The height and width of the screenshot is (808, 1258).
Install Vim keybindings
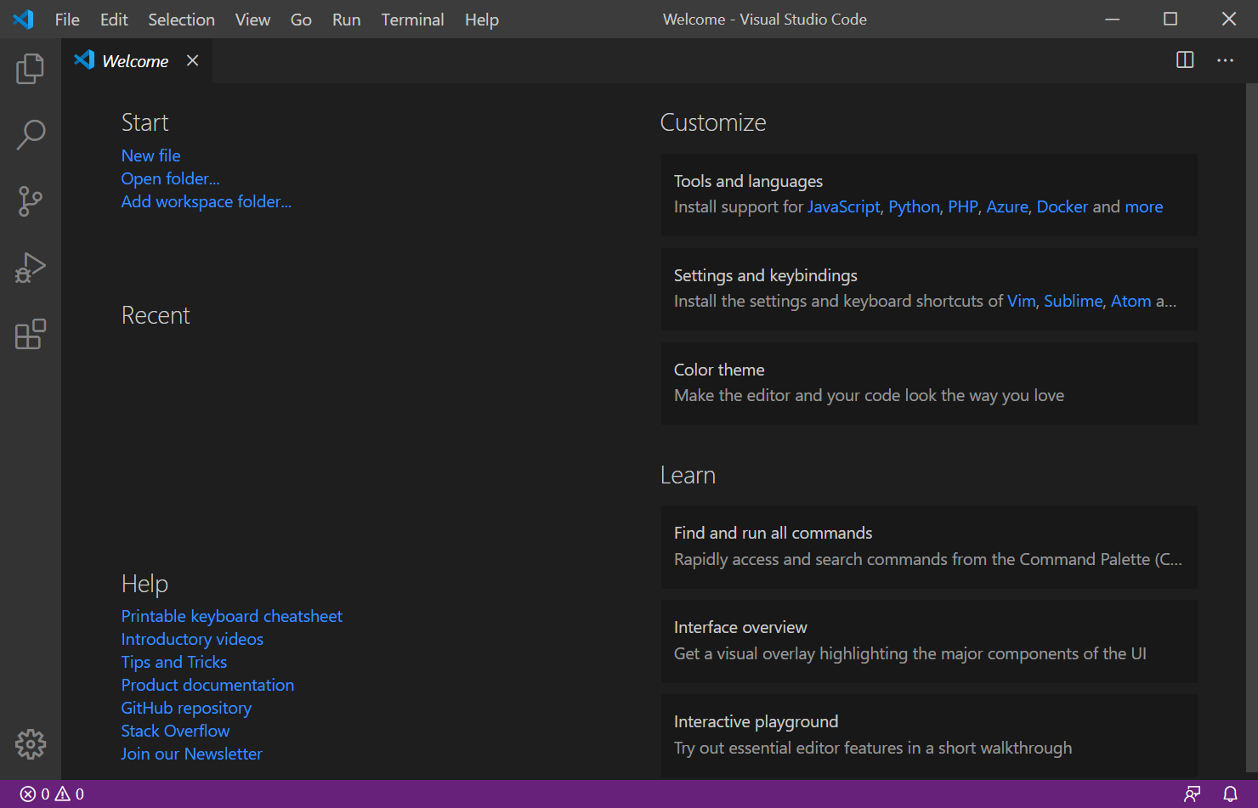(1021, 301)
